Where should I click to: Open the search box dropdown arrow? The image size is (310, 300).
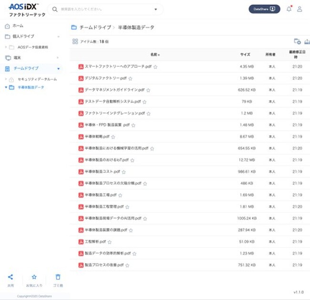pyautogui.click(x=155, y=9)
